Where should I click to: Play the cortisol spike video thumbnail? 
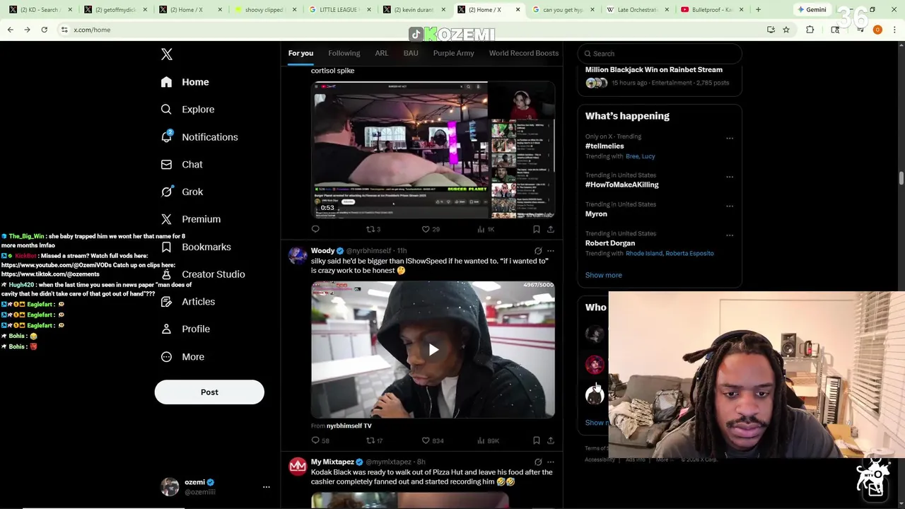point(433,150)
